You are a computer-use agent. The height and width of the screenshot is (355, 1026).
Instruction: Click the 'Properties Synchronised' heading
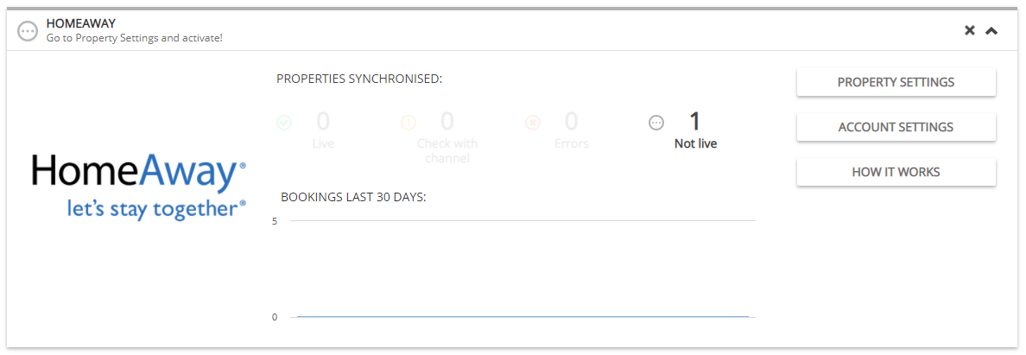359,79
